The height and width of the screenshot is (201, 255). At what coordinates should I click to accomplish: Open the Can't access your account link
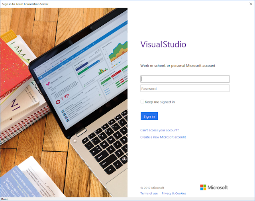(159, 130)
